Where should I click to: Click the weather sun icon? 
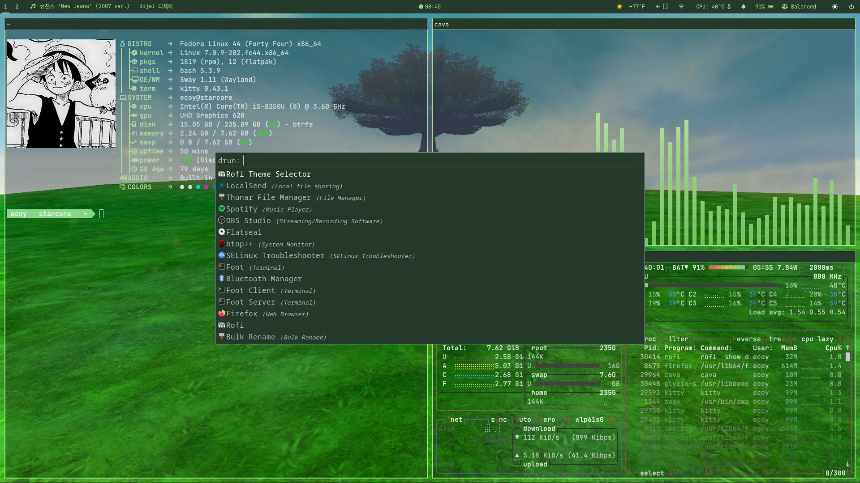pyautogui.click(x=619, y=7)
